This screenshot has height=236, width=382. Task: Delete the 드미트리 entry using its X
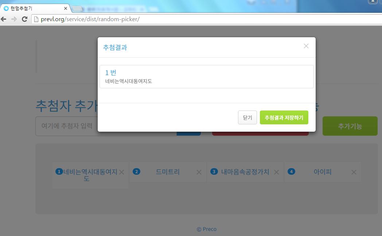(199, 172)
